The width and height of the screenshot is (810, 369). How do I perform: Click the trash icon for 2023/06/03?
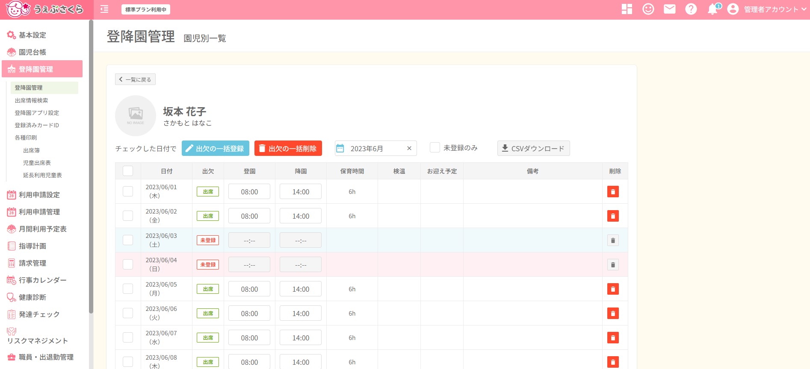click(613, 240)
